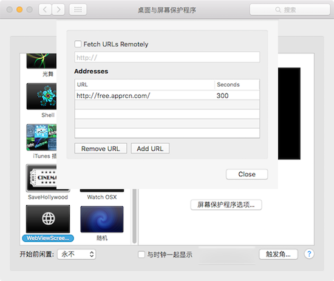Enable Fetch URLs Remotely checkbox
The width and height of the screenshot is (334, 281).
[78, 44]
